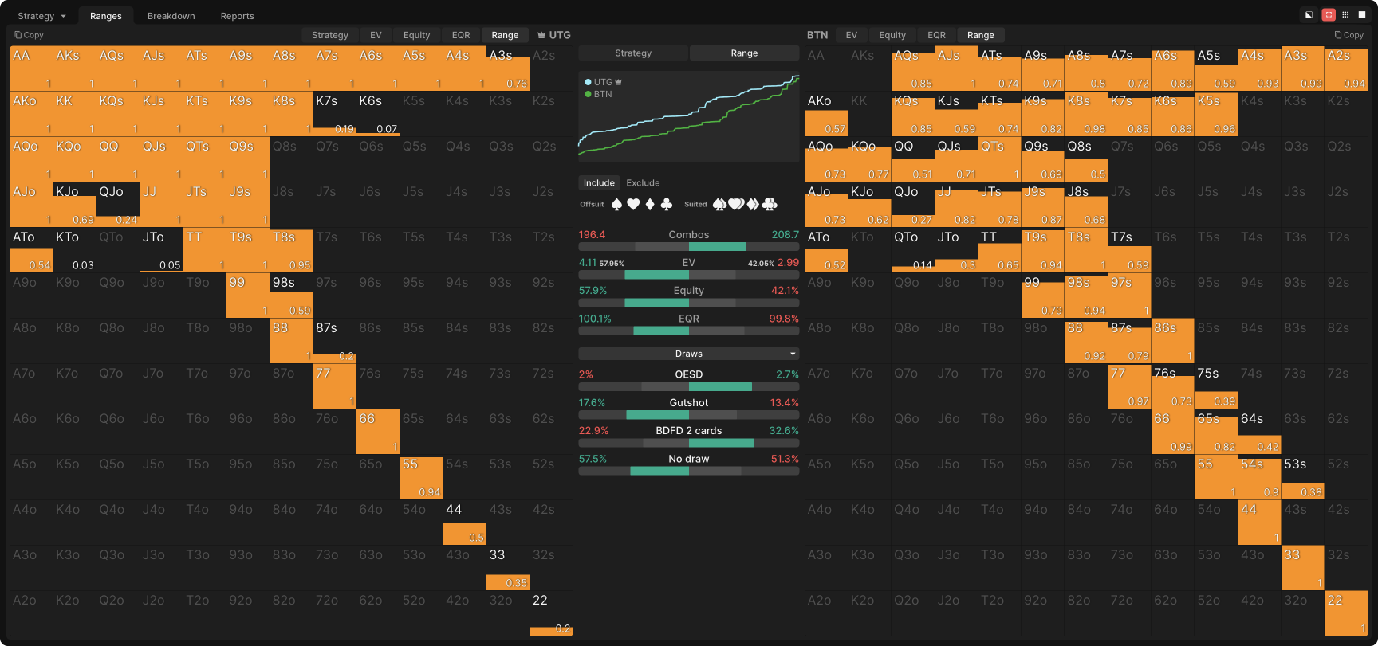This screenshot has height=646, width=1378.
Task: Expand the Draws dropdown
Action: [689, 354]
